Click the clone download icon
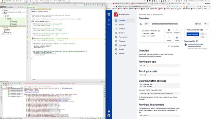211x119 pixels. (141, 24)
